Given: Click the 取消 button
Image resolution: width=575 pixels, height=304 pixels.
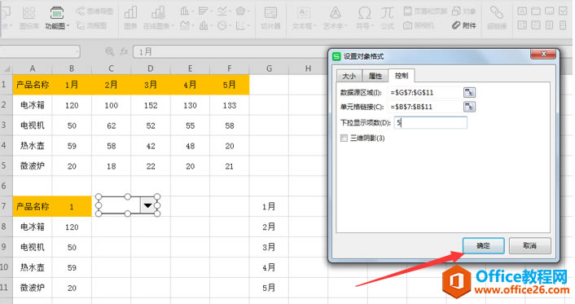Looking at the screenshot, I should click(x=530, y=245).
